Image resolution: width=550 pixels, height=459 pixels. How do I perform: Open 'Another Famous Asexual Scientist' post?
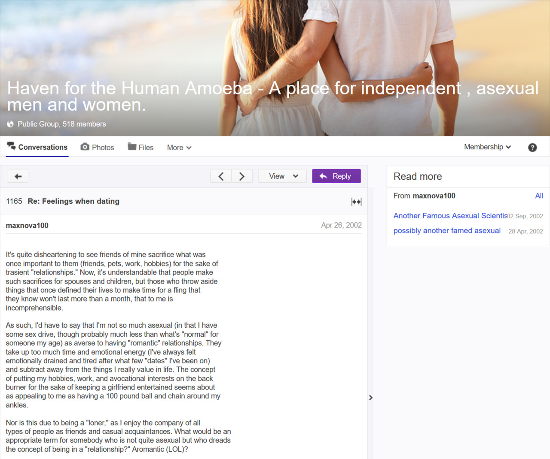tap(450, 216)
